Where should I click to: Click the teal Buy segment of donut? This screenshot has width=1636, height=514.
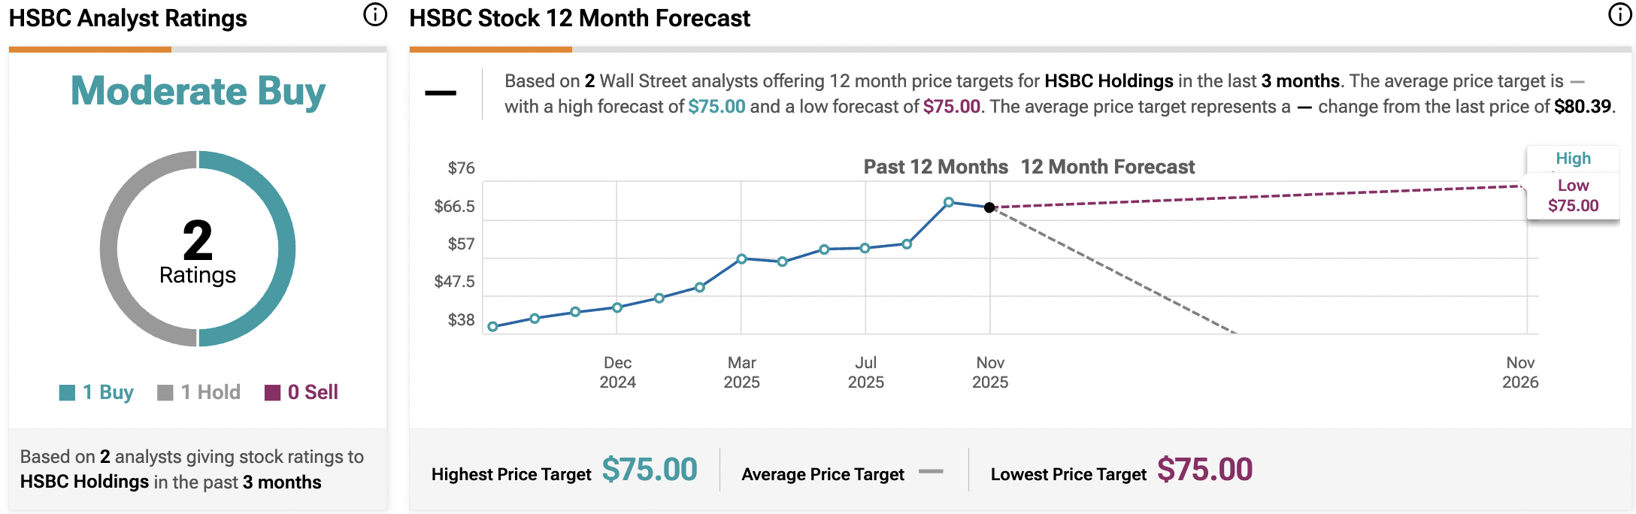[286, 248]
